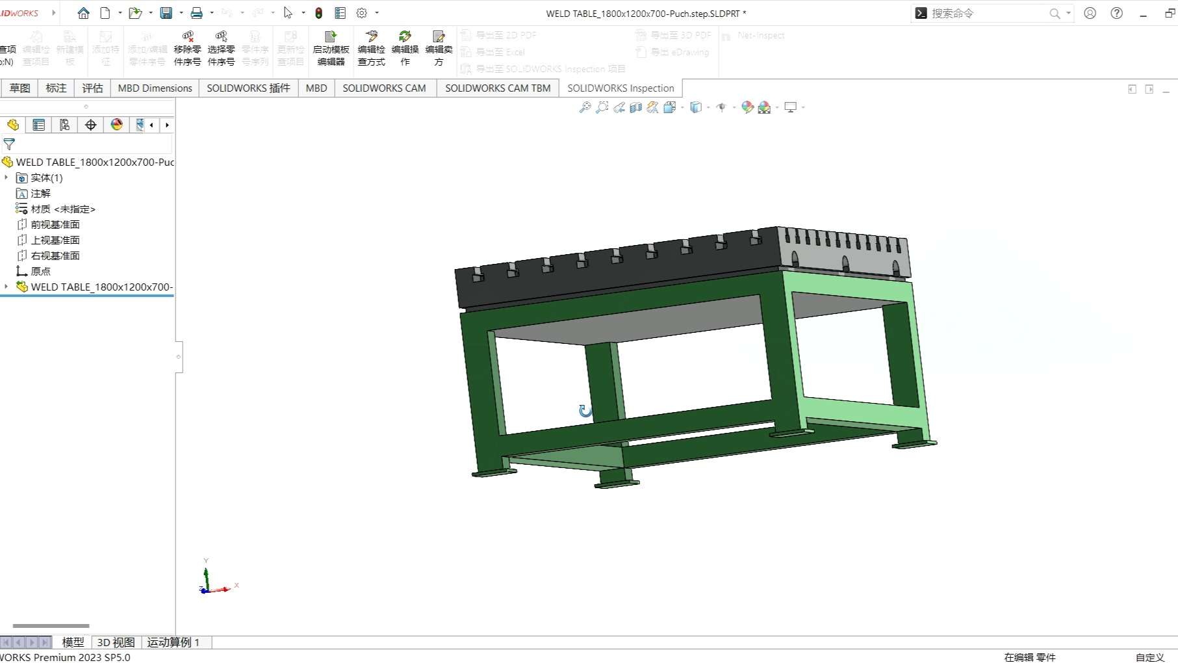Expand the SOLIDWORKS menu arrow
Viewport: 1178px width, 663px height.
click(53, 13)
